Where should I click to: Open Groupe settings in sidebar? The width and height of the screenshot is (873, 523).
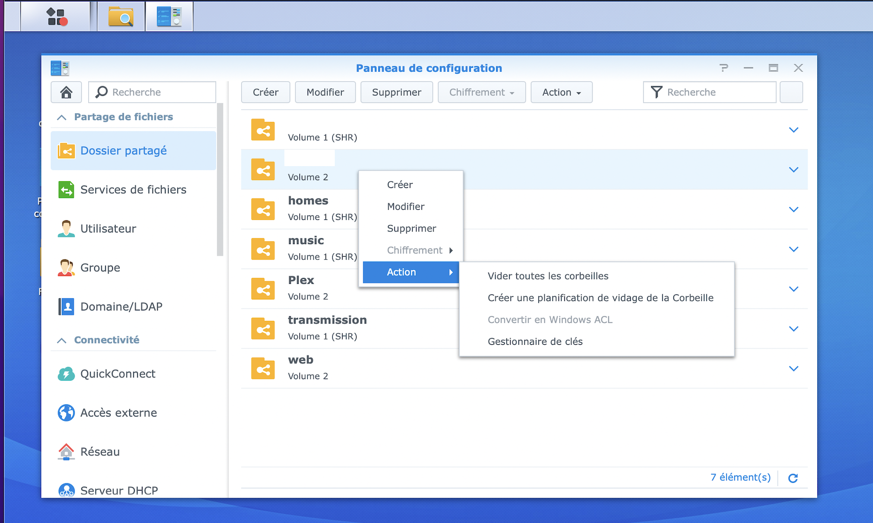(133, 268)
